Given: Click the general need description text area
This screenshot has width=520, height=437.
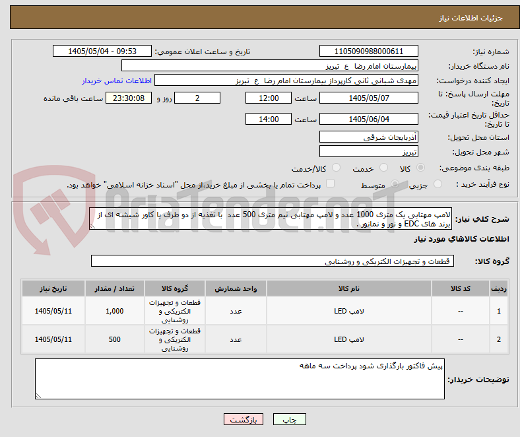Looking at the screenshot, I should (x=271, y=218).
